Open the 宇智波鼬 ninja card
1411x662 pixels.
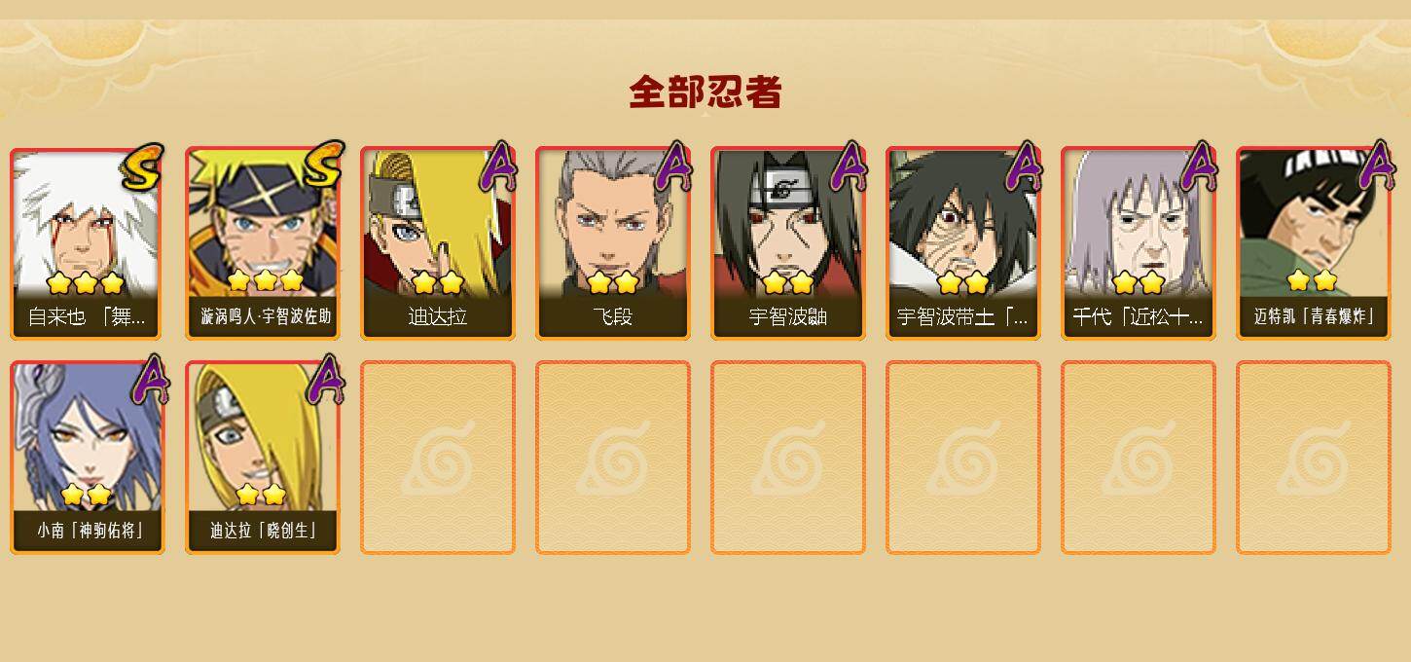pos(788,243)
